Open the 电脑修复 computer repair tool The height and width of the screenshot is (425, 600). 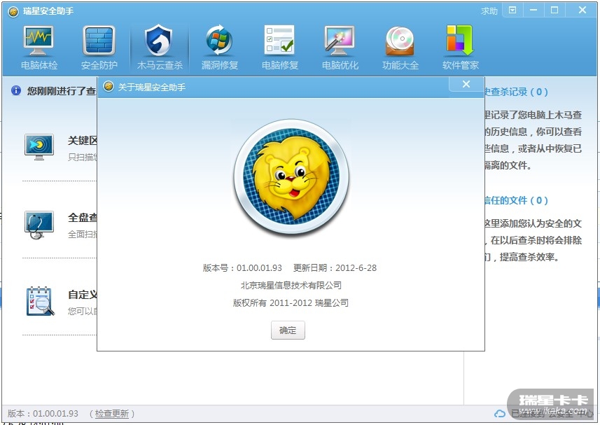(x=280, y=48)
